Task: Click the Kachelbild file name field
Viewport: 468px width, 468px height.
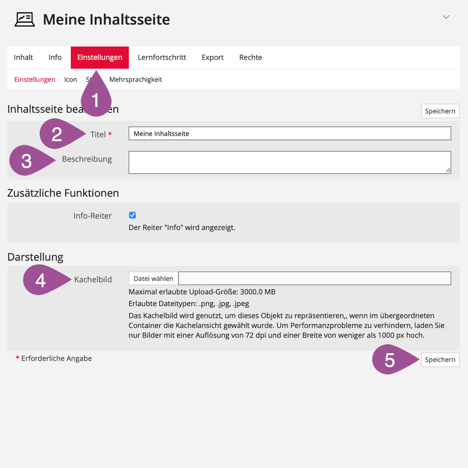Action: (314, 279)
